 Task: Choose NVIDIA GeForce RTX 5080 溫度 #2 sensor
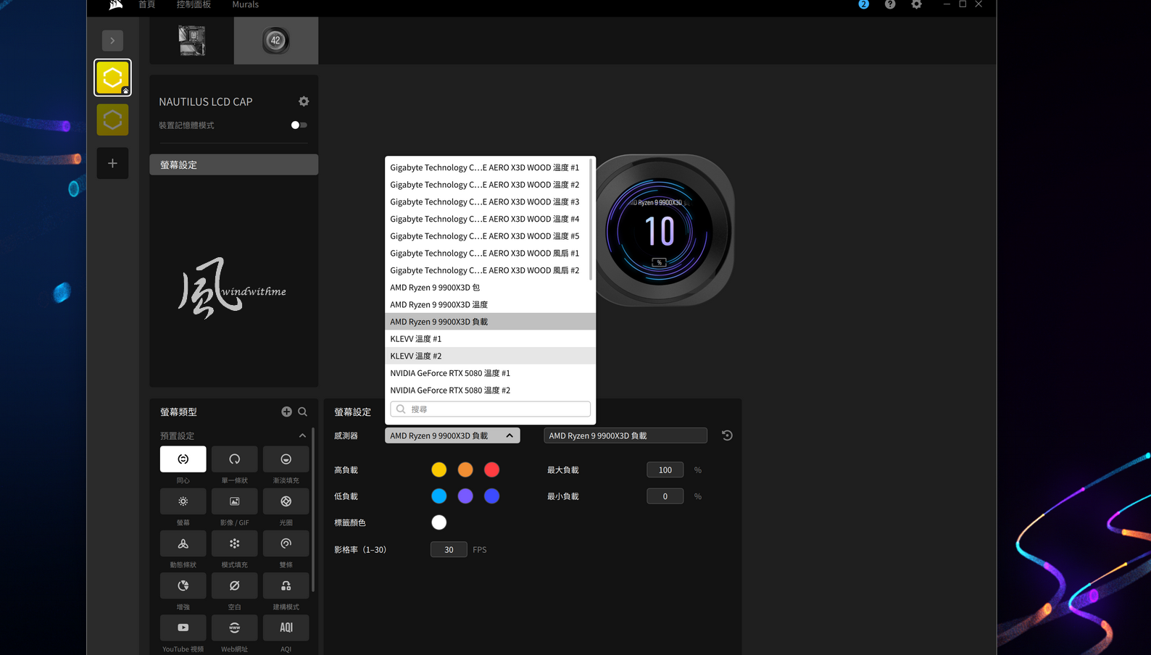[x=490, y=391]
